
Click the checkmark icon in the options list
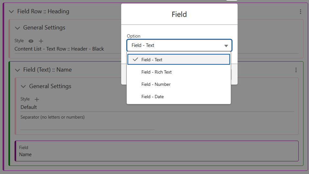pos(135,60)
